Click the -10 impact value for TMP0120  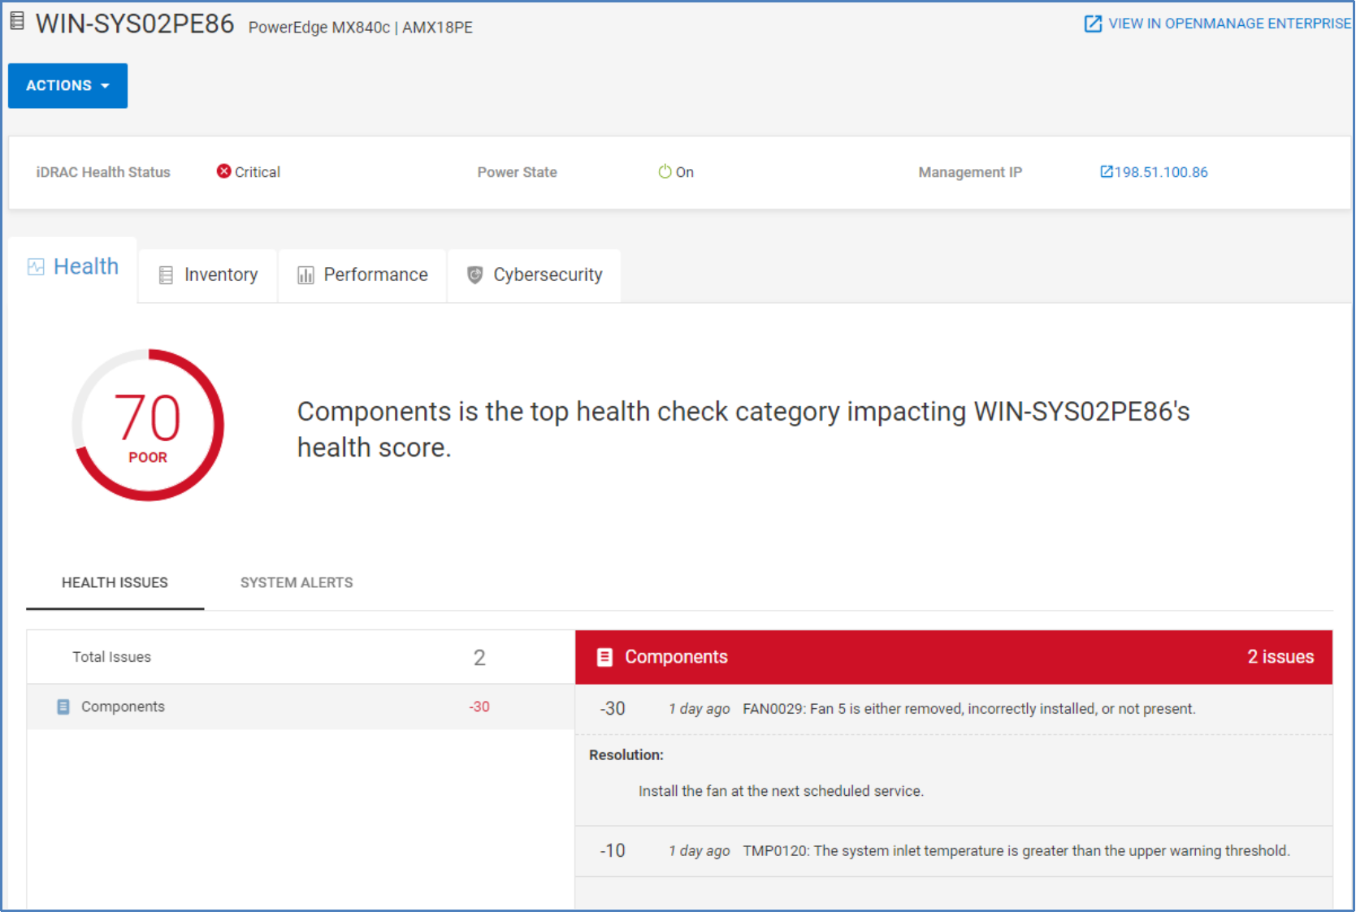[x=613, y=851]
